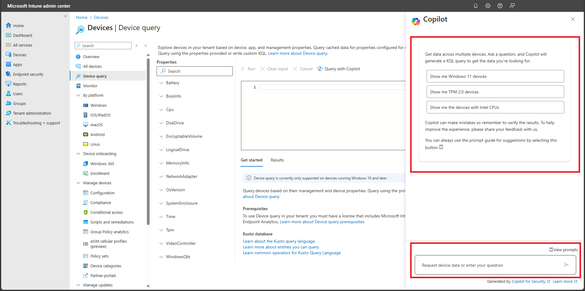Expand the OsVersion property

[161, 190]
